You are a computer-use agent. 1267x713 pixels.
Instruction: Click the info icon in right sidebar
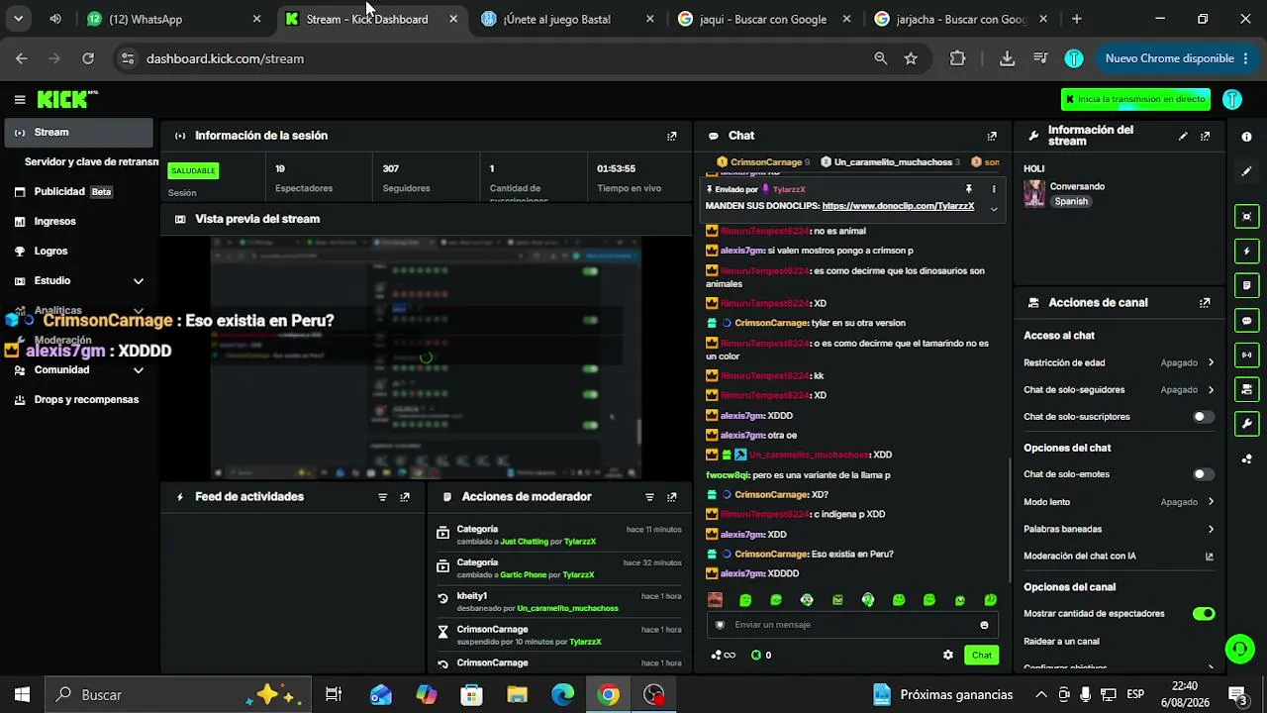[1246, 137]
